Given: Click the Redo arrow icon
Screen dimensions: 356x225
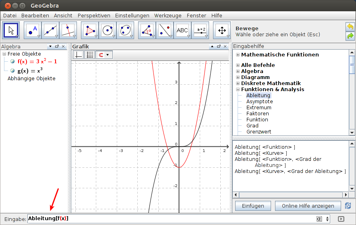Looking at the screenshot, I should pos(350,36).
